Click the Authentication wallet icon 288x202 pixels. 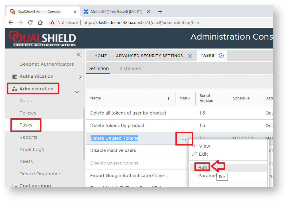[15, 76]
